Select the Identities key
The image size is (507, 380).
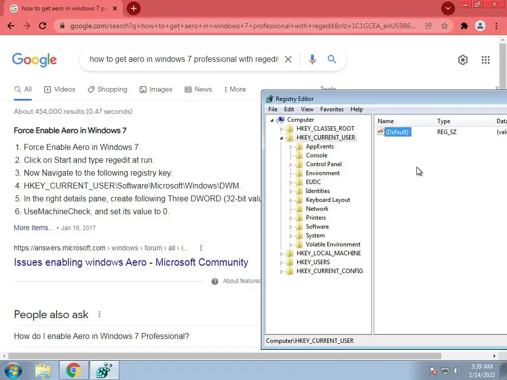click(x=318, y=191)
